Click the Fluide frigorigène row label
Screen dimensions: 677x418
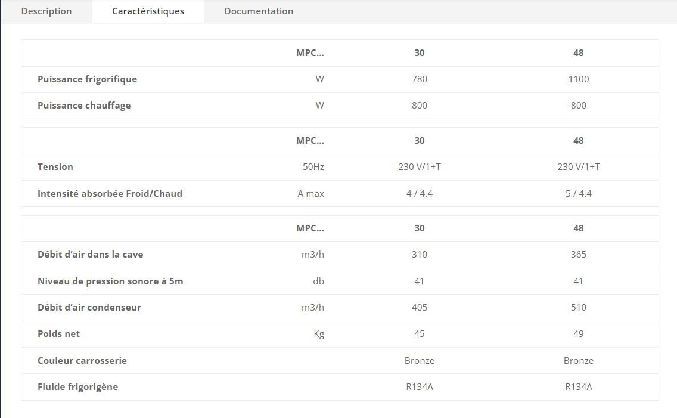[x=77, y=387]
